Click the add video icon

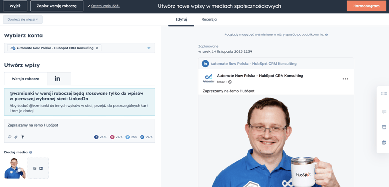point(41,168)
